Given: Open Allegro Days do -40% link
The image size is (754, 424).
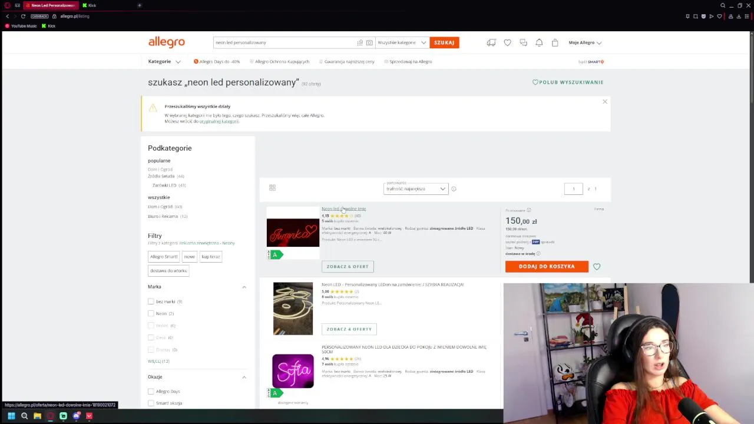Looking at the screenshot, I should tap(217, 61).
